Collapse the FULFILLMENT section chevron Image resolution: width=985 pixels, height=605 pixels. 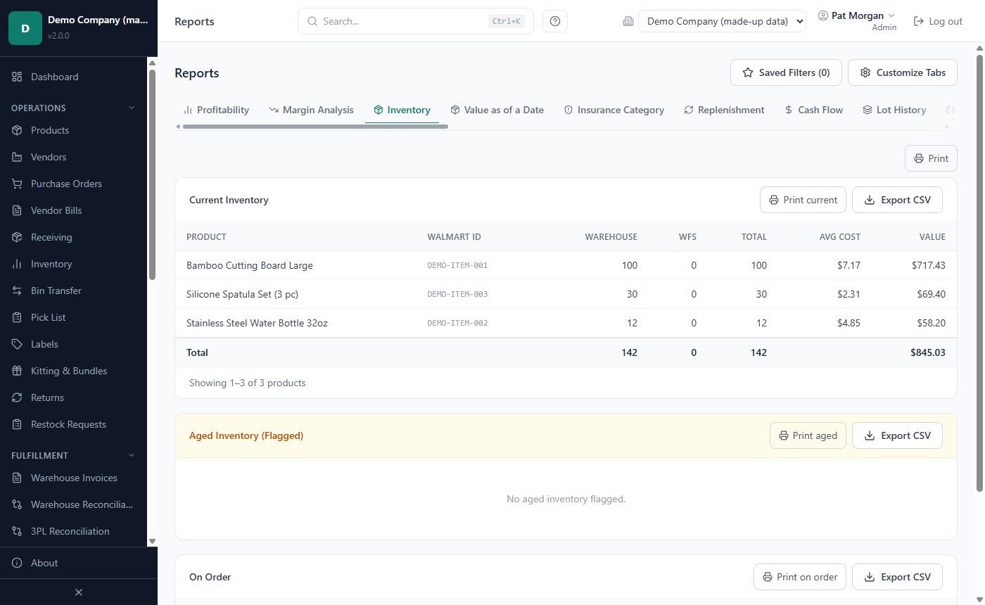[x=132, y=455]
